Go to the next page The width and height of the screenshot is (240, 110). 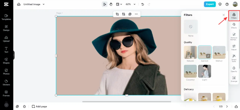(x=227, y=107)
